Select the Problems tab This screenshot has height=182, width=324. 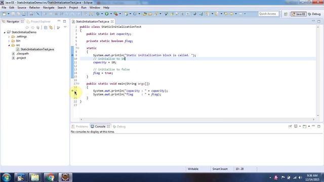click(80, 126)
